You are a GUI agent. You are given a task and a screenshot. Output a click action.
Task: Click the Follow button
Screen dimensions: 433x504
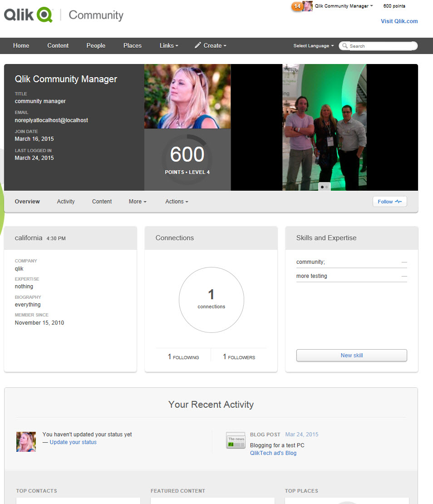(389, 202)
